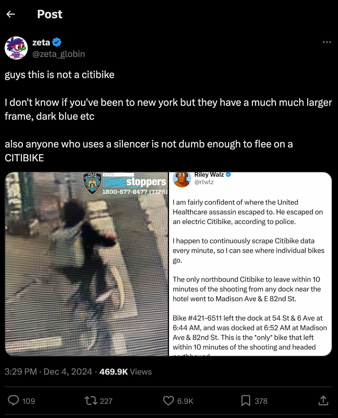This screenshot has height=418, width=338.
Task: Click the Riley Walz avatar in screenshot
Action: [182, 179]
